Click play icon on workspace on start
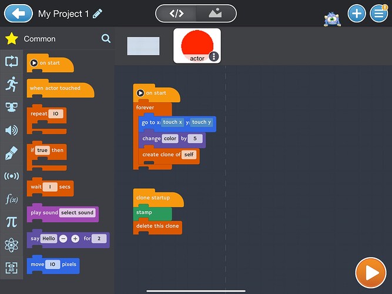Viewport: 392px width, 294px height. pos(140,93)
